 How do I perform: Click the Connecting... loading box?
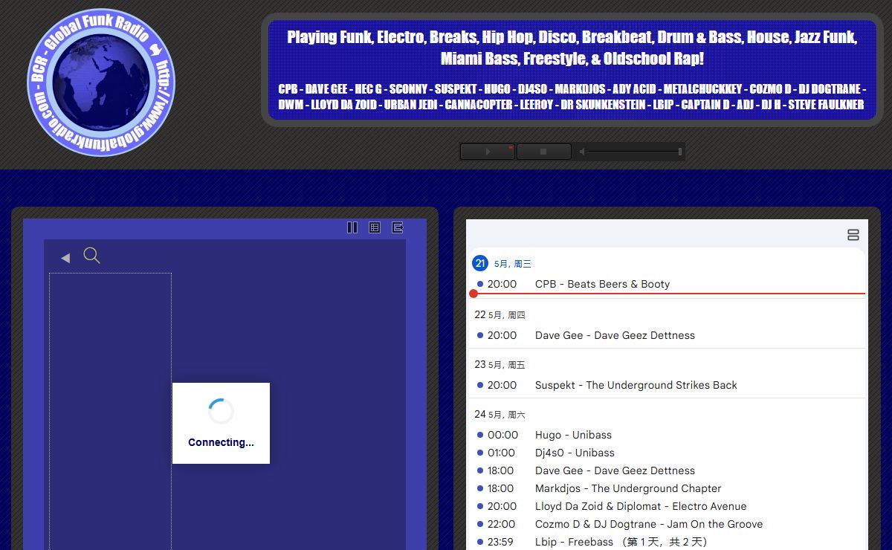pos(221,423)
